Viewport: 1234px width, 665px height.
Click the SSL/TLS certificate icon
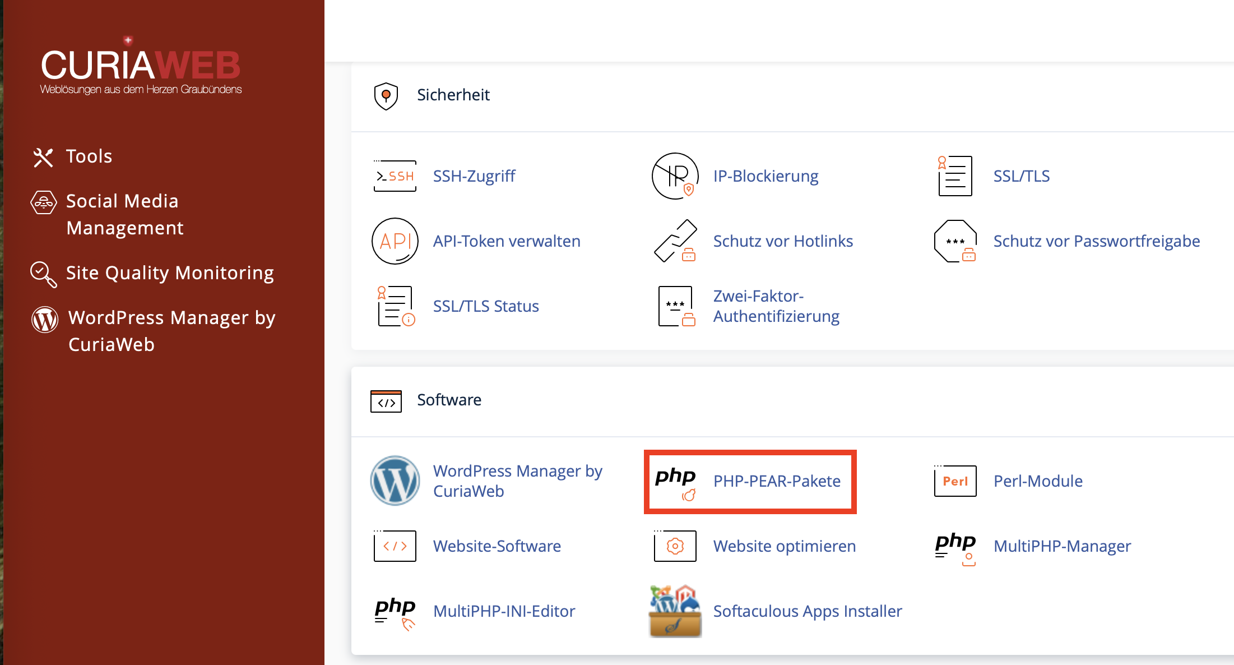point(955,176)
